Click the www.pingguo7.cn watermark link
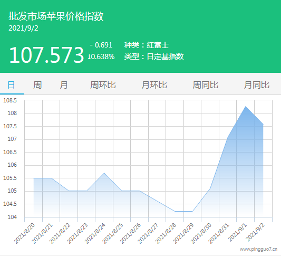Image resolution: width=281 pixels, height=256 pixels. (x=259, y=249)
